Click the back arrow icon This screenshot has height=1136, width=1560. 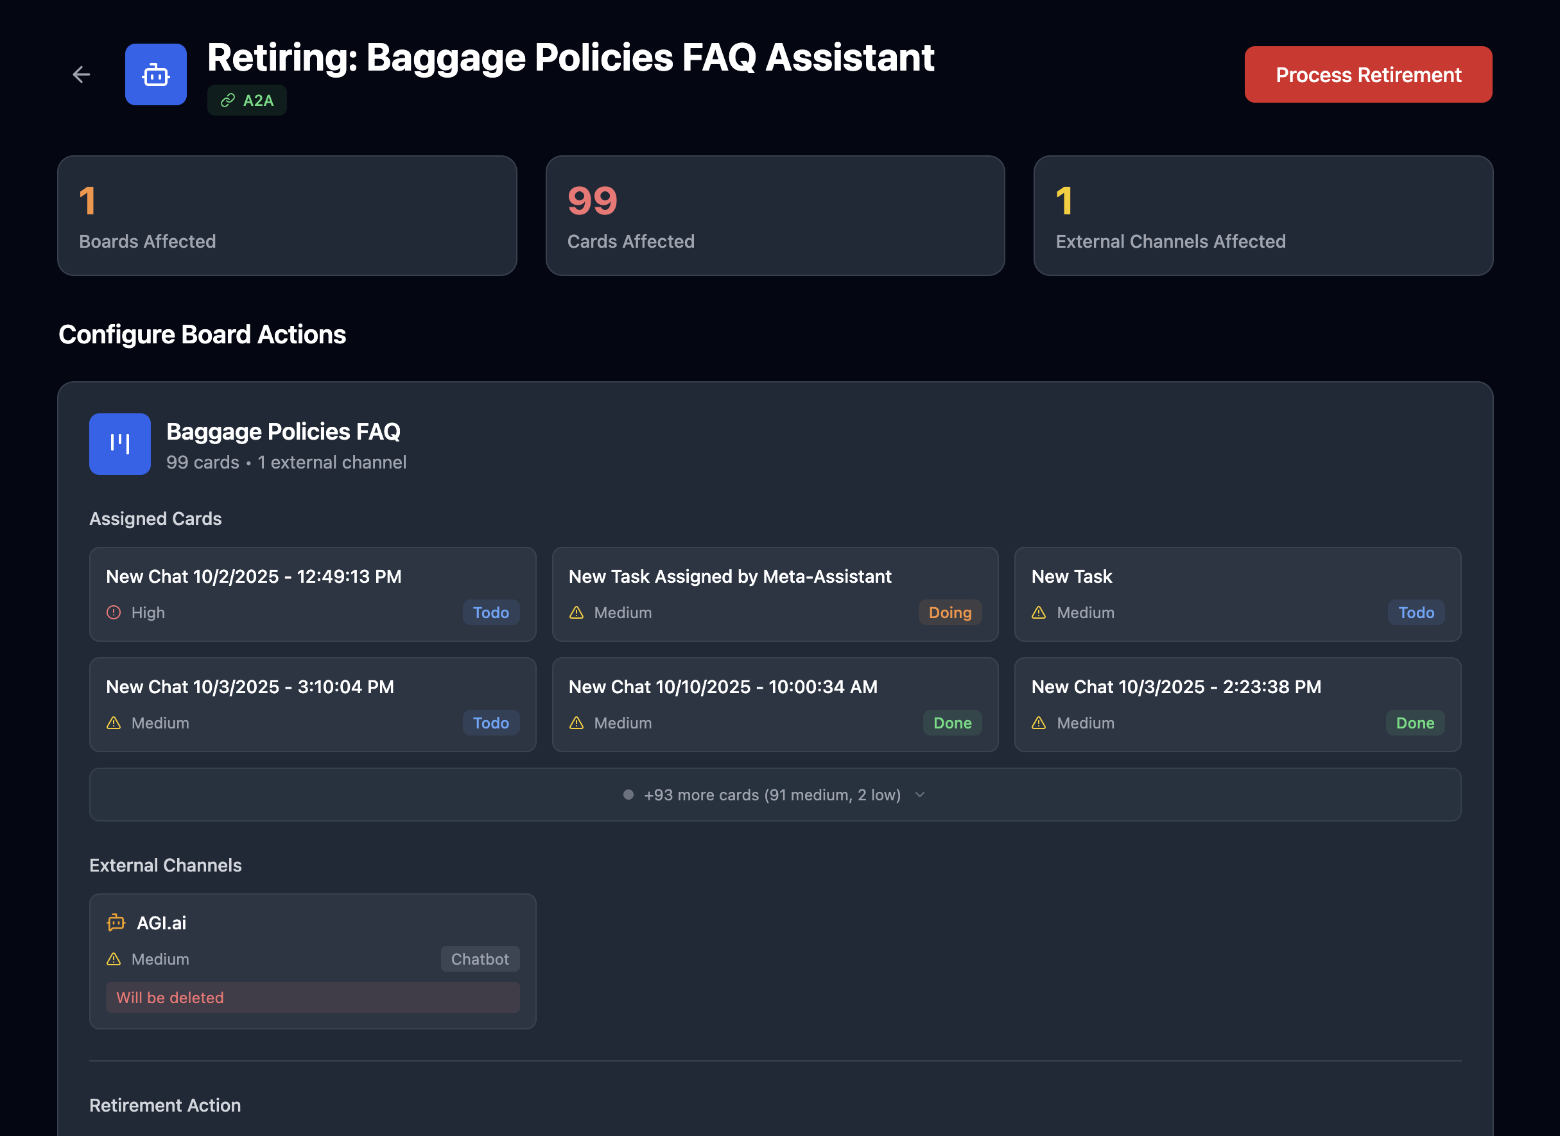81,74
